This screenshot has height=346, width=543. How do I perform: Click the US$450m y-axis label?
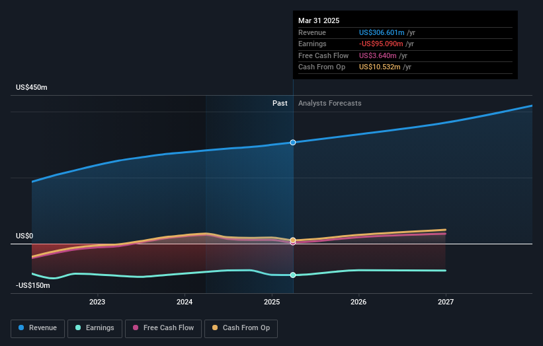point(32,87)
